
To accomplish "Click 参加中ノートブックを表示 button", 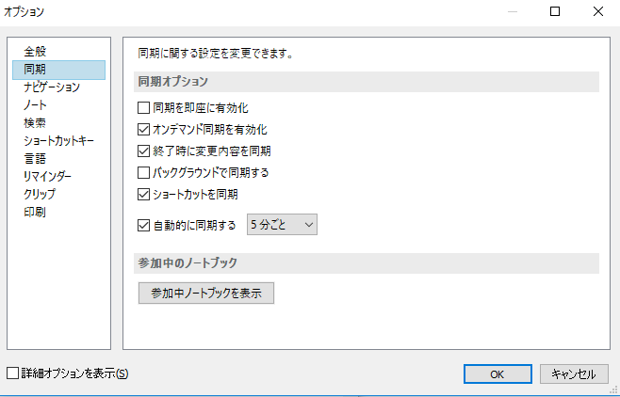I will [x=206, y=293].
